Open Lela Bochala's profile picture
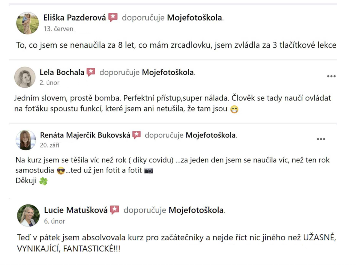This screenshot has height=265, width=356. (25, 77)
